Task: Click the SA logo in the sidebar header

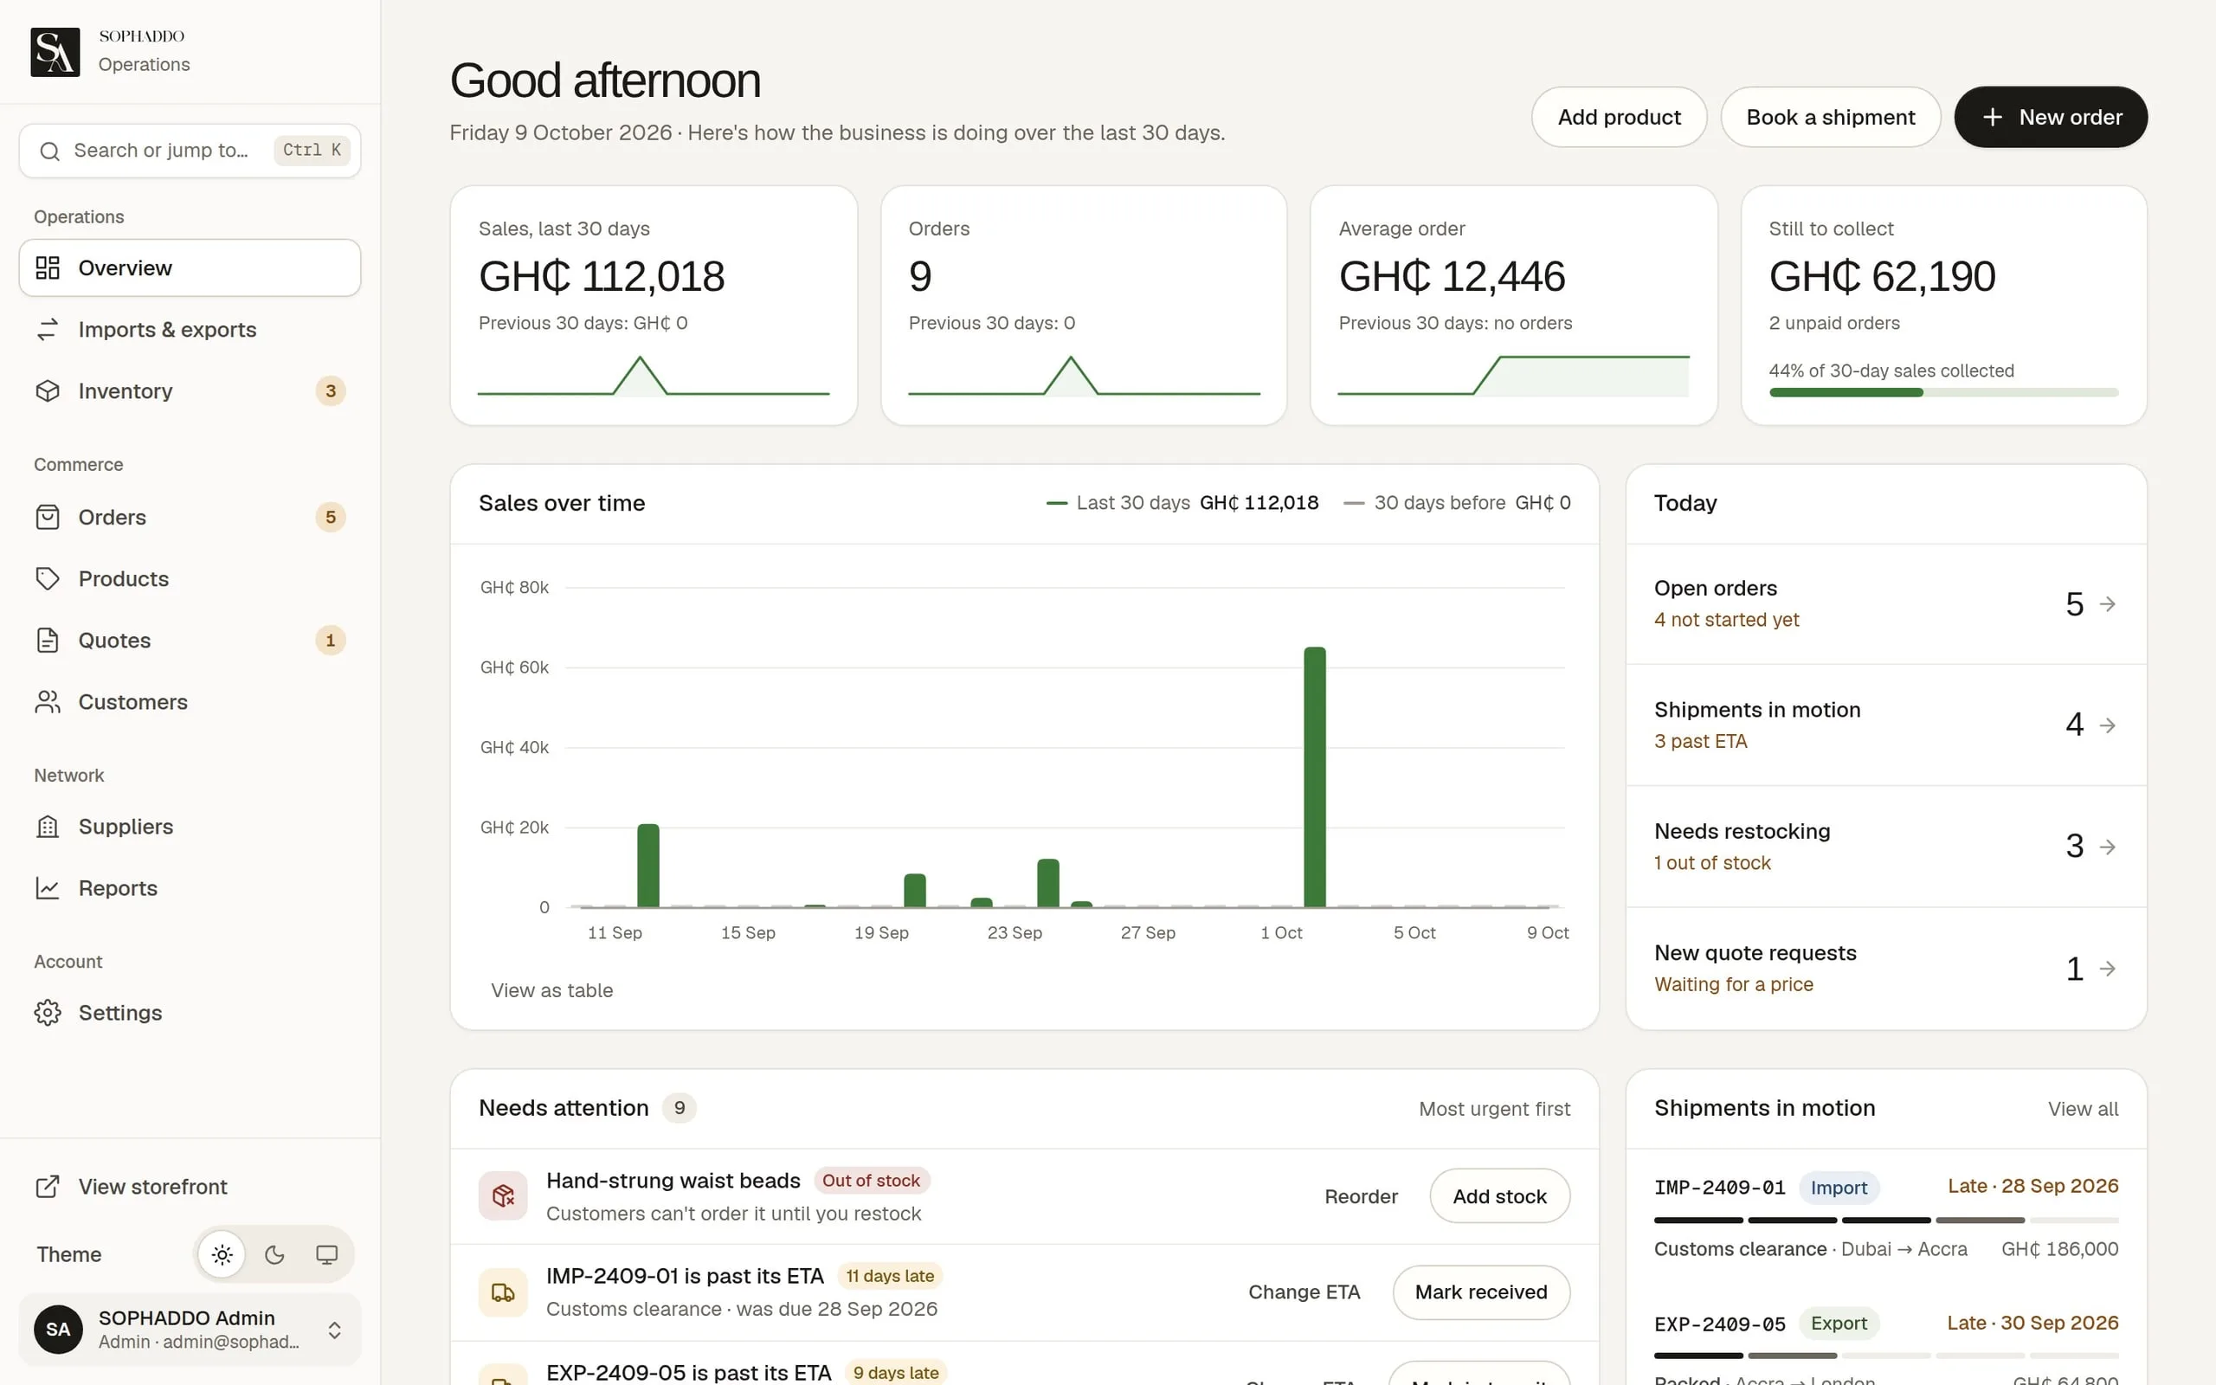Action: [55, 52]
